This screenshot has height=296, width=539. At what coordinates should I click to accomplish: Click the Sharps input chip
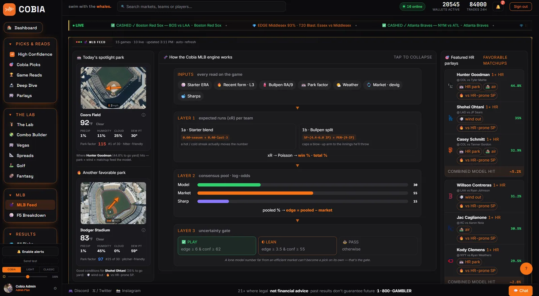pos(191,96)
